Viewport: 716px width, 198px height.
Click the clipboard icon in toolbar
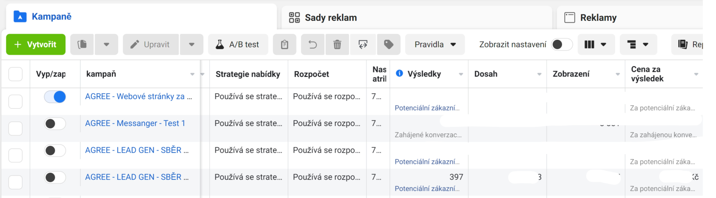pyautogui.click(x=285, y=45)
